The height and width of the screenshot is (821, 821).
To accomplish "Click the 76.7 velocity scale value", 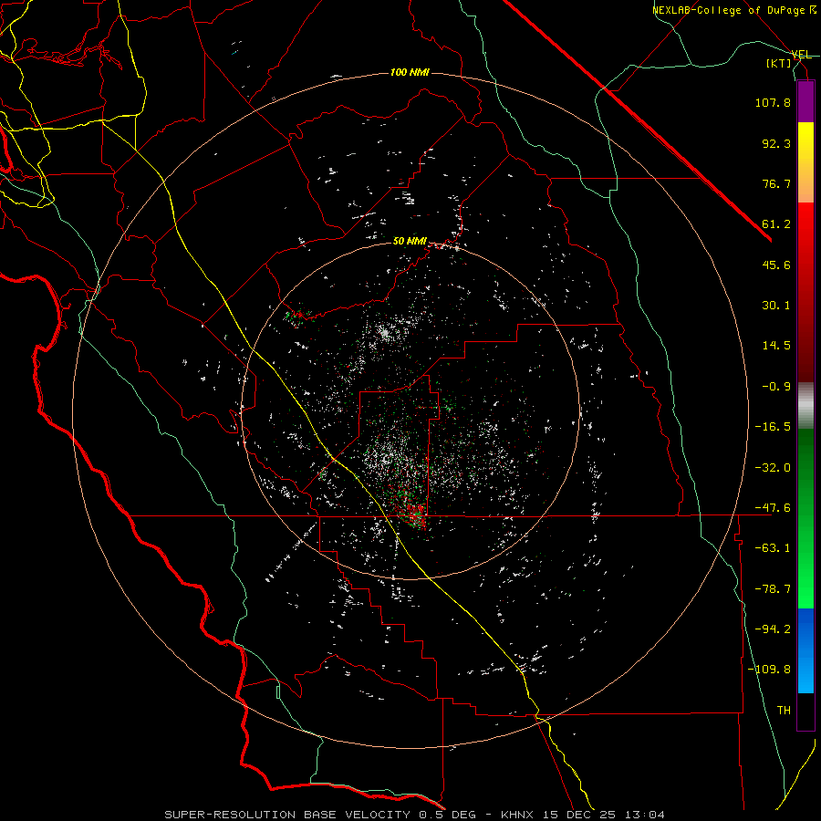I will point(776,183).
